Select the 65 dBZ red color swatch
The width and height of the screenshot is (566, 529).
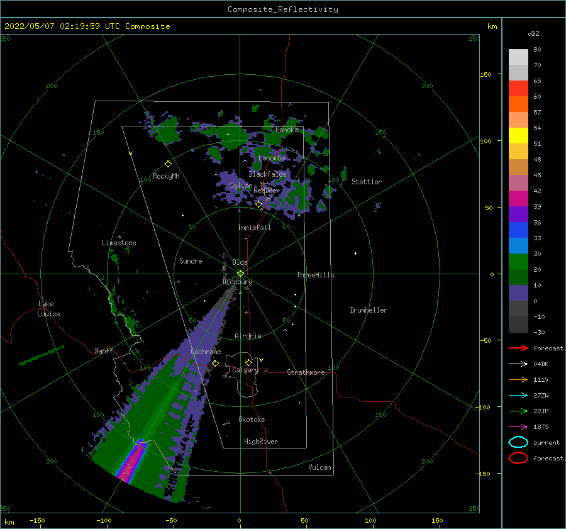coord(518,89)
